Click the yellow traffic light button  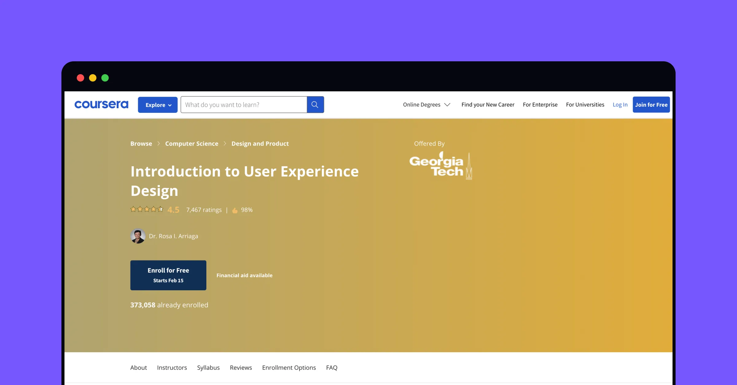coord(93,78)
